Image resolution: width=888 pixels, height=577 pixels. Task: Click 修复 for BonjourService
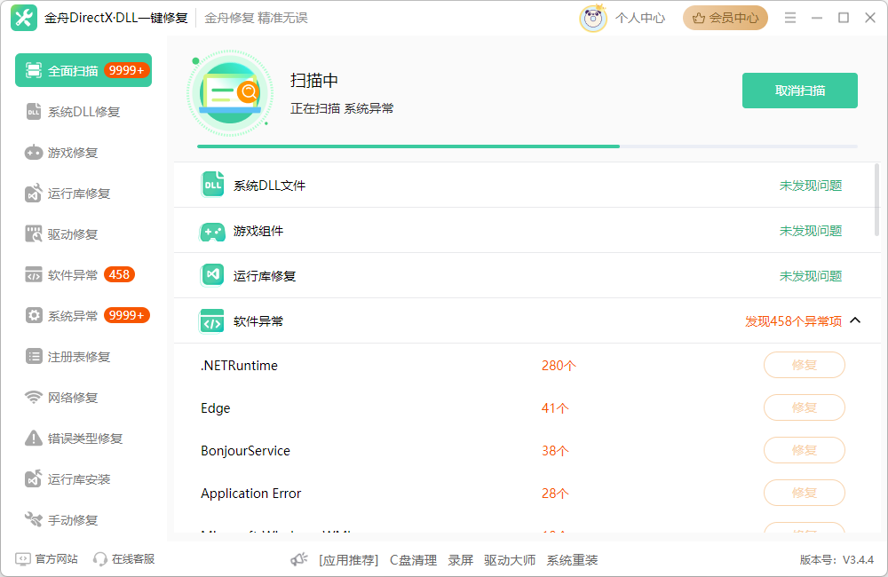805,450
